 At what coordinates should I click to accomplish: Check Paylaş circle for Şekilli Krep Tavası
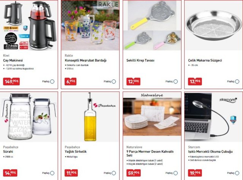pos(175,82)
